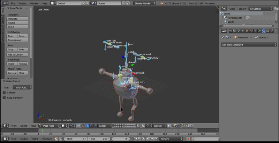Open the Pose Mode dropdown
Screen dimensions: 279x143
pyautogui.click(x=49, y=126)
